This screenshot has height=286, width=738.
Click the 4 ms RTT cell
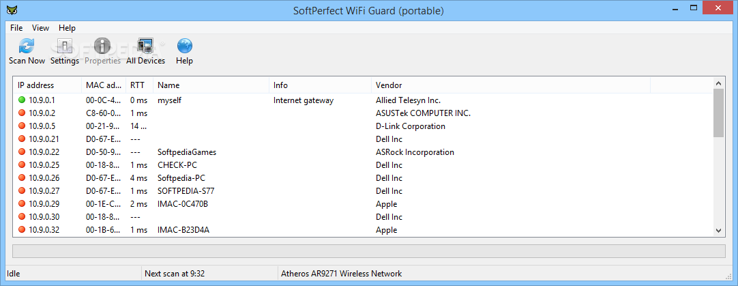[139, 178]
